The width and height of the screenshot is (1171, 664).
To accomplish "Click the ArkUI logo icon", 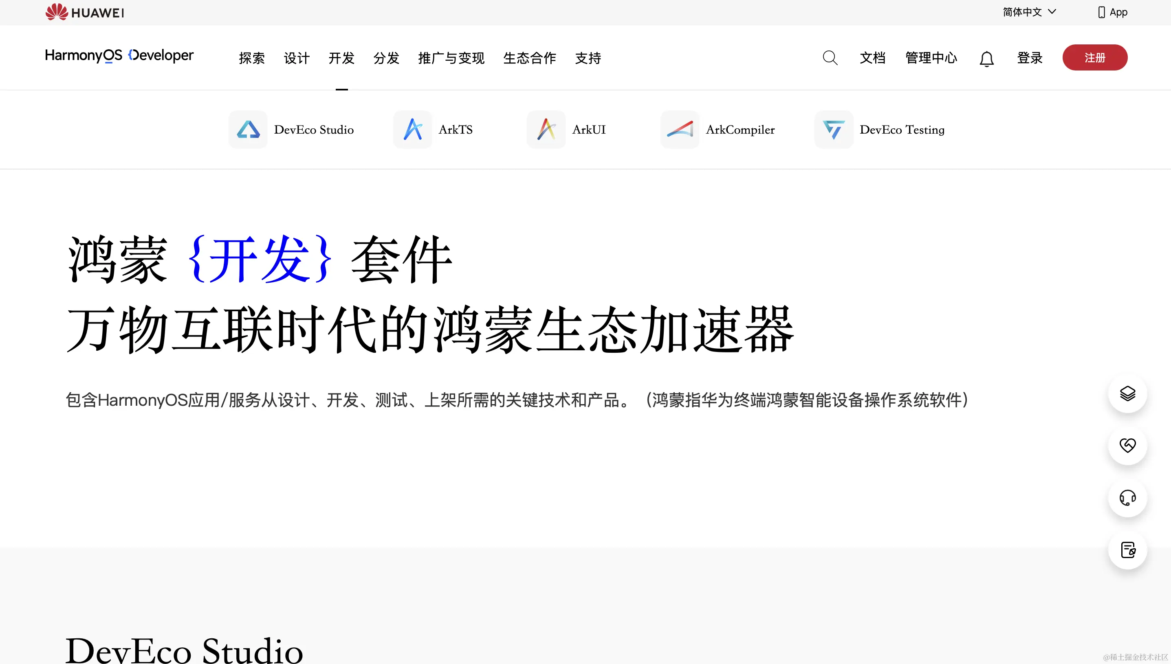I will click(546, 130).
